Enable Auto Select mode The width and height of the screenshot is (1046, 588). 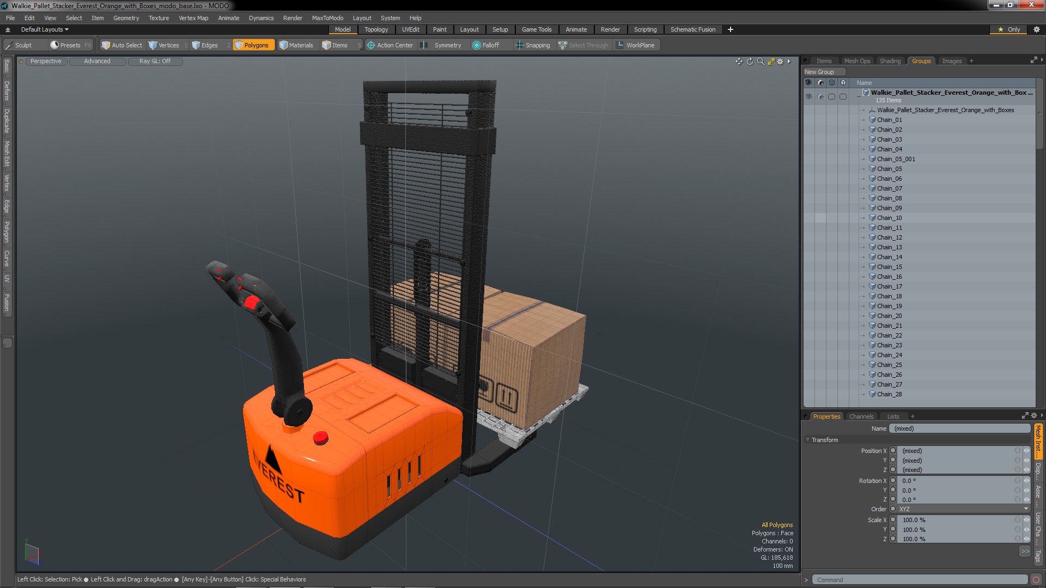click(122, 45)
